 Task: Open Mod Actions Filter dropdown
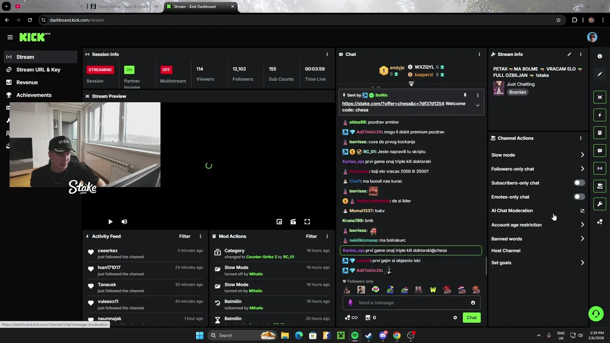pos(311,236)
